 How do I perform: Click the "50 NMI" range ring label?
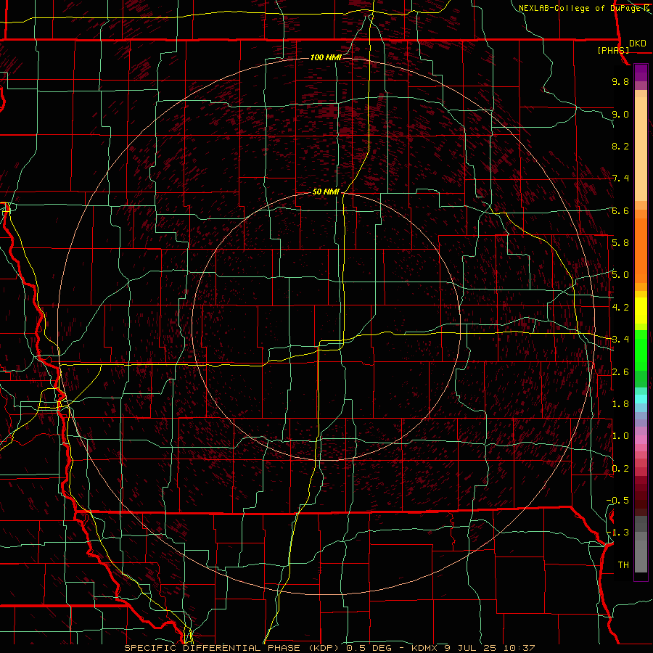coord(326,192)
